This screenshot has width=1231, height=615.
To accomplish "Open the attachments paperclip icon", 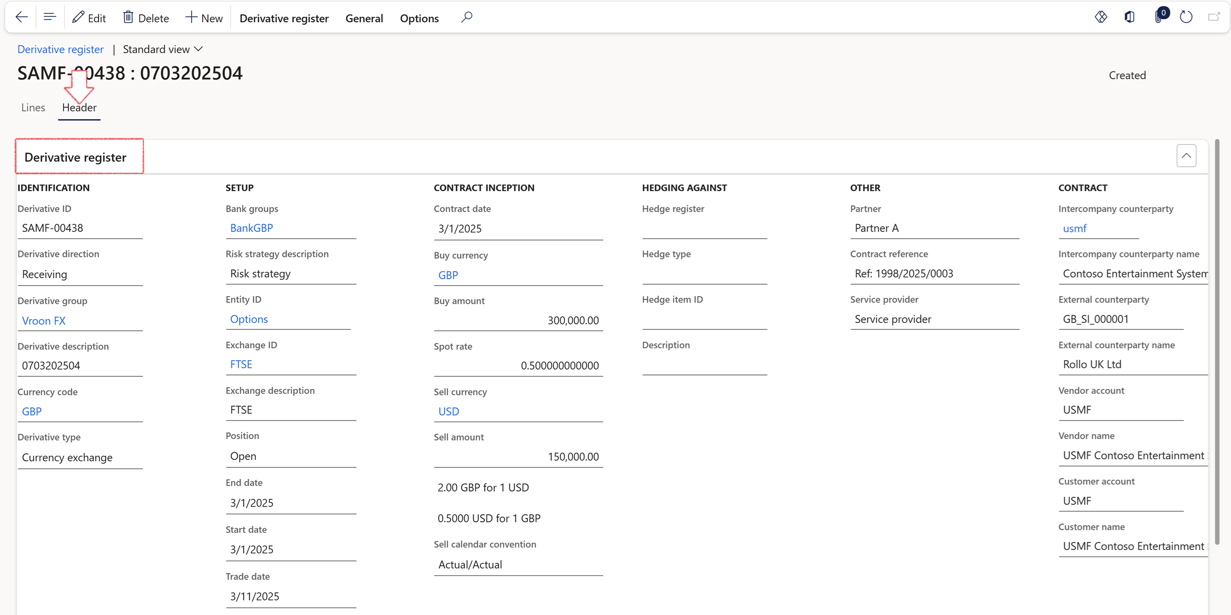I will (1158, 18).
